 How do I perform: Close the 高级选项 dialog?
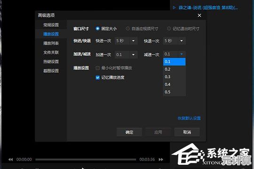[199, 15]
